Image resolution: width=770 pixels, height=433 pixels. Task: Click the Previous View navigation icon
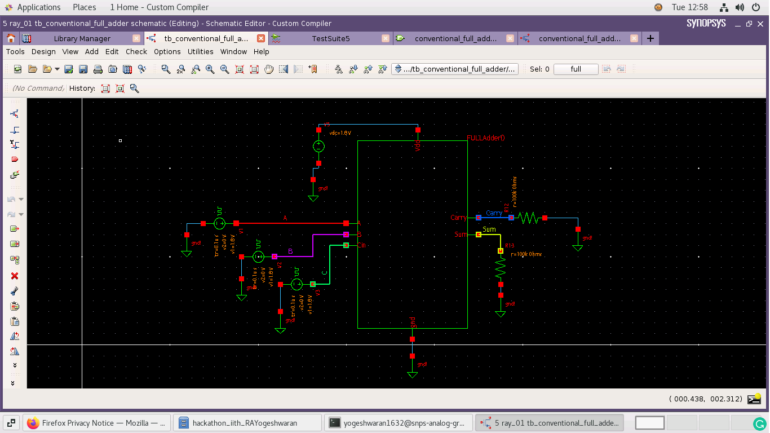pos(284,69)
